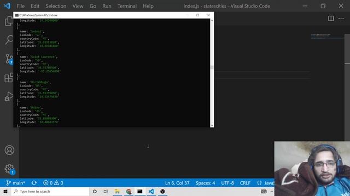Open Chrome from taskbar
350x196 pixels.
pos(129,191)
